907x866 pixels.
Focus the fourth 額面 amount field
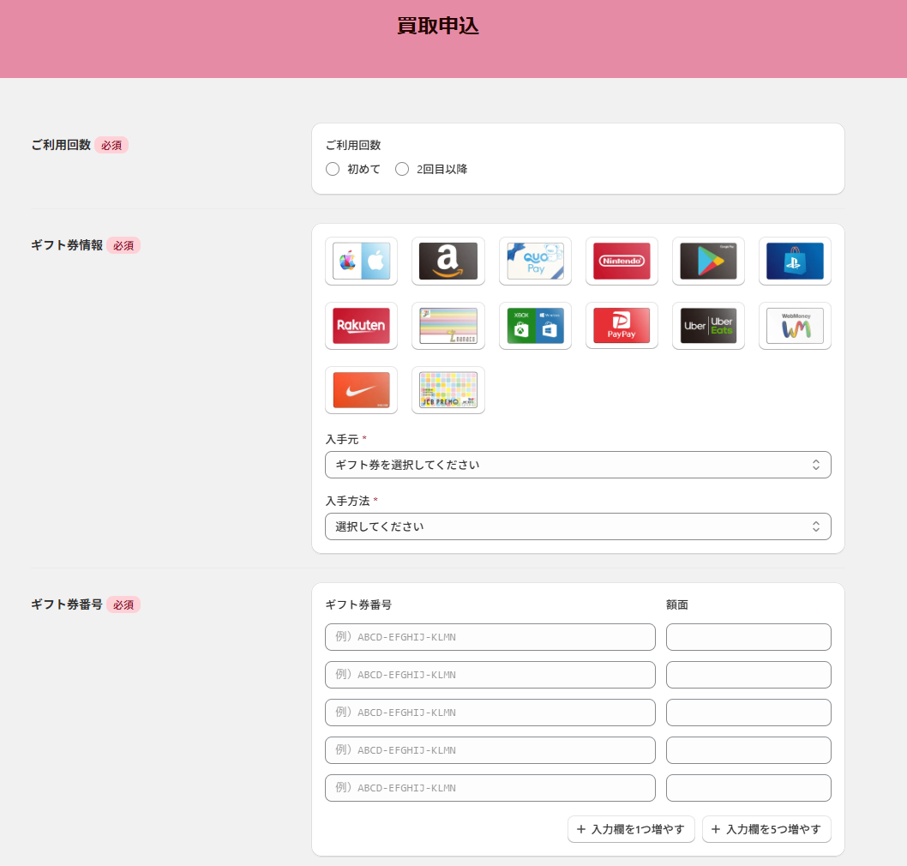coord(748,749)
